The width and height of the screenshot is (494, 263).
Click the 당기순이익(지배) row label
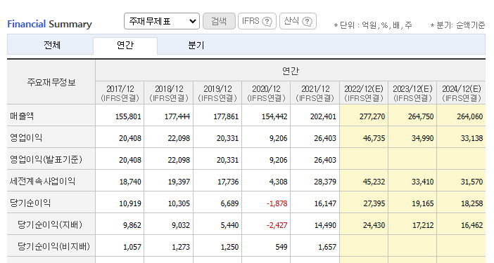click(50, 224)
